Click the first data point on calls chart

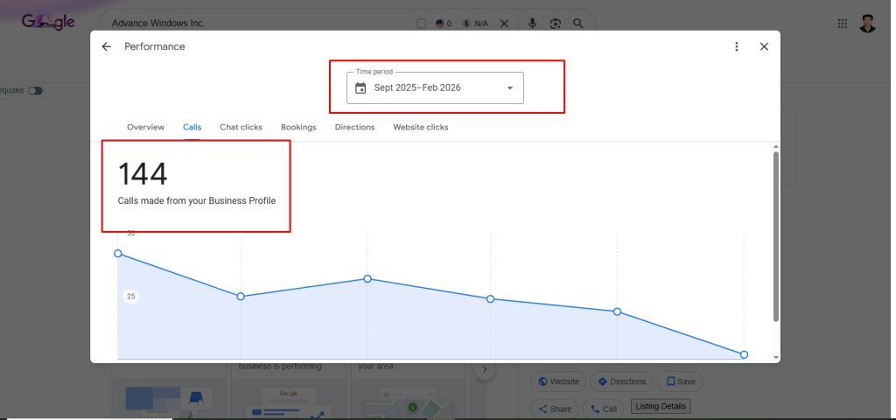[118, 253]
